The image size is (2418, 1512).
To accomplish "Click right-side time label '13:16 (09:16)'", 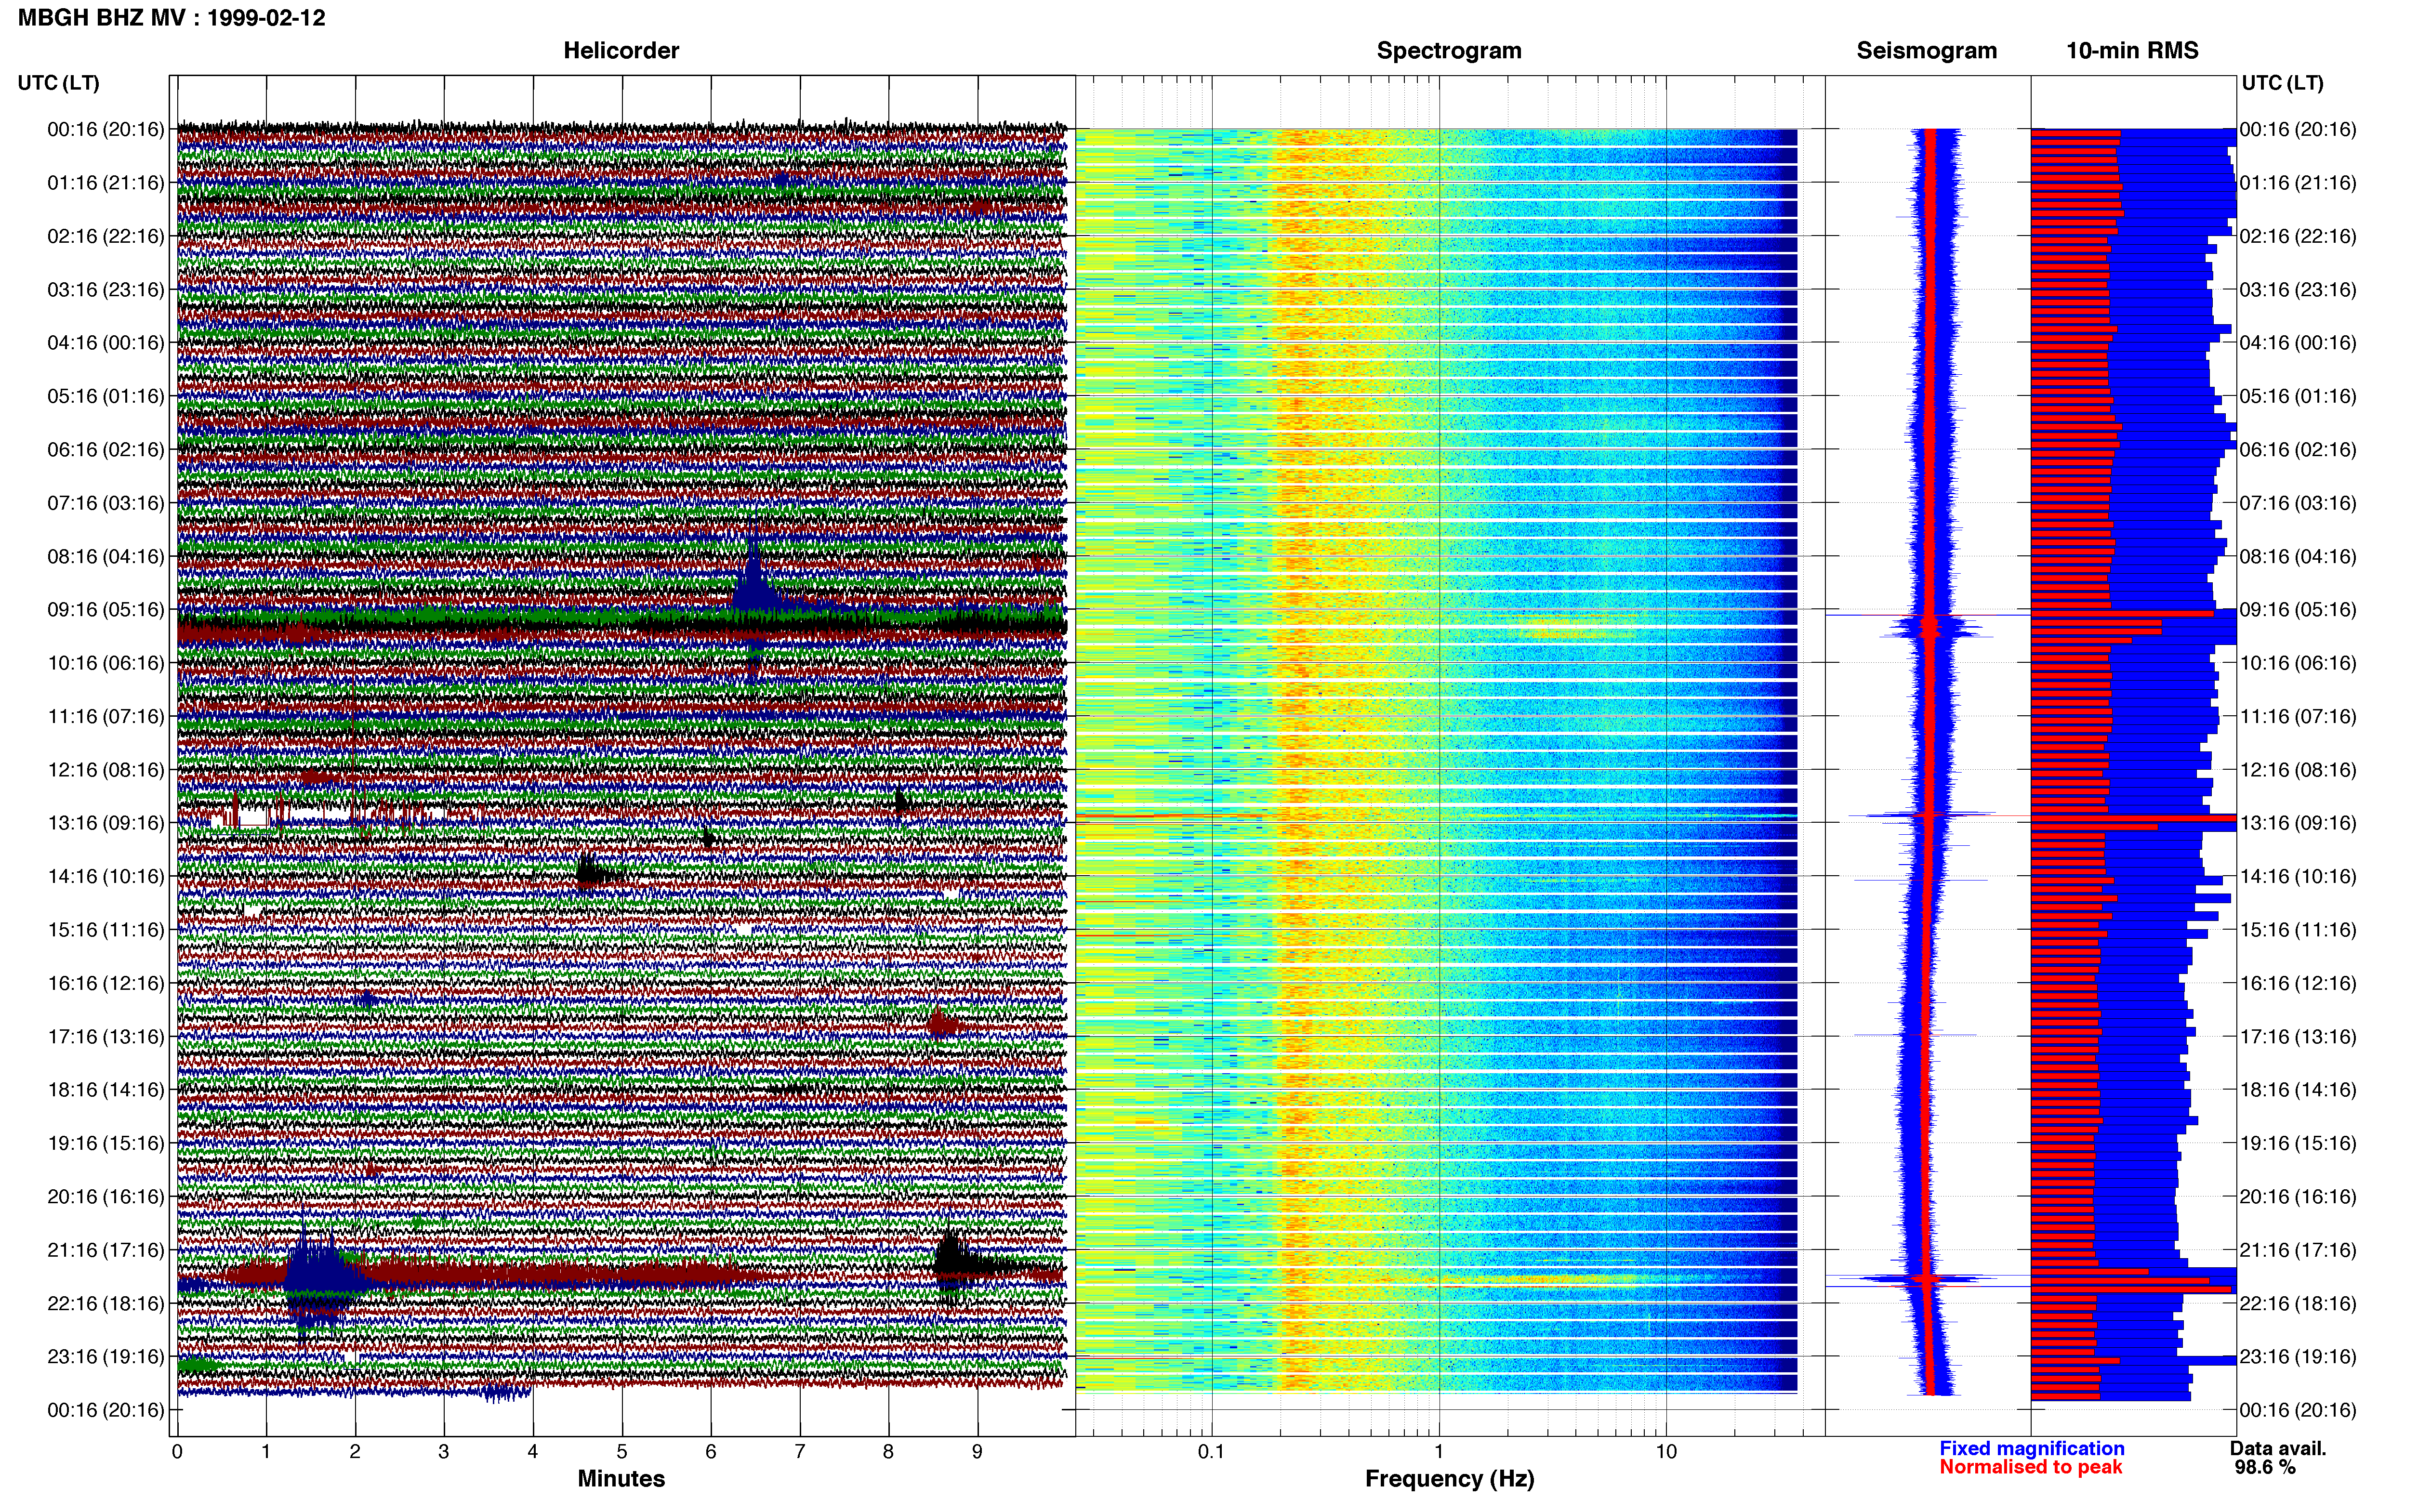I will click(2298, 823).
